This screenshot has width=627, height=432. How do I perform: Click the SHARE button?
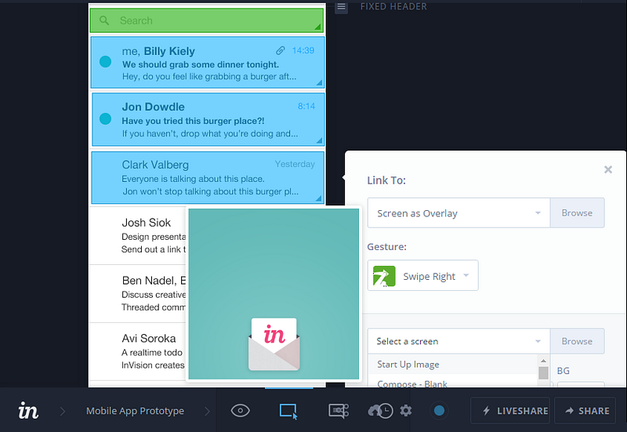point(585,411)
